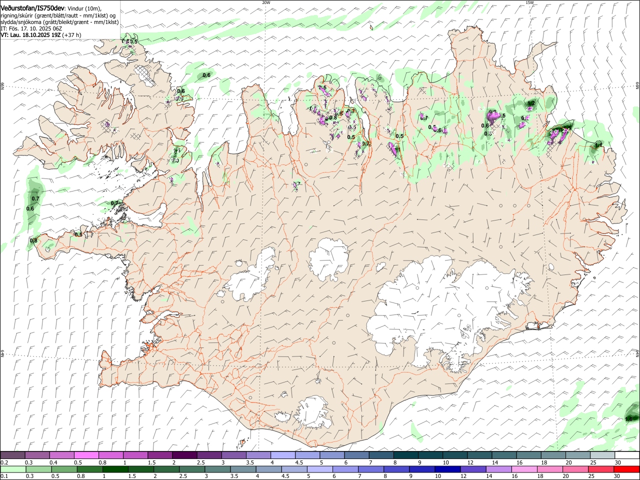Select the rain scale swatch labeled 6
The width and height of the screenshot is (640, 480).
[345, 469]
